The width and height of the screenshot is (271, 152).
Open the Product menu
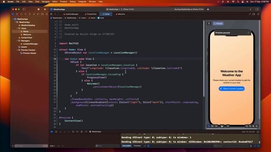pos(64,2)
